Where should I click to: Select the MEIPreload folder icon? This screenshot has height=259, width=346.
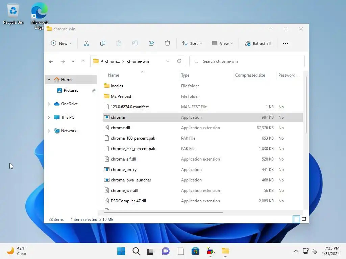pos(106,96)
